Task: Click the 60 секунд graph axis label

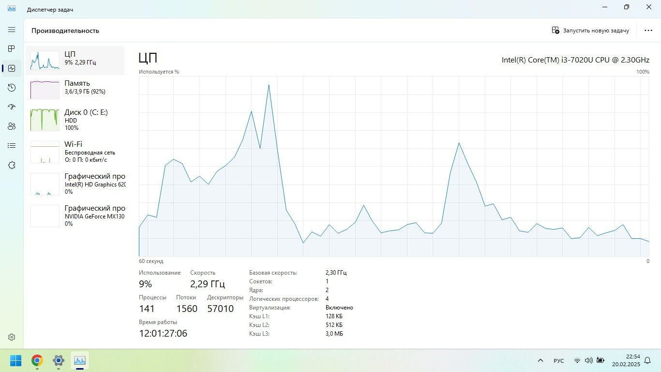Action: (x=151, y=261)
